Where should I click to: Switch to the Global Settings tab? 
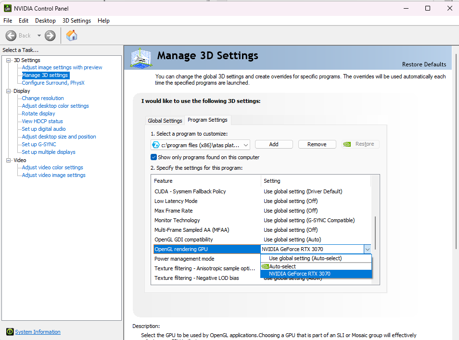(165, 121)
